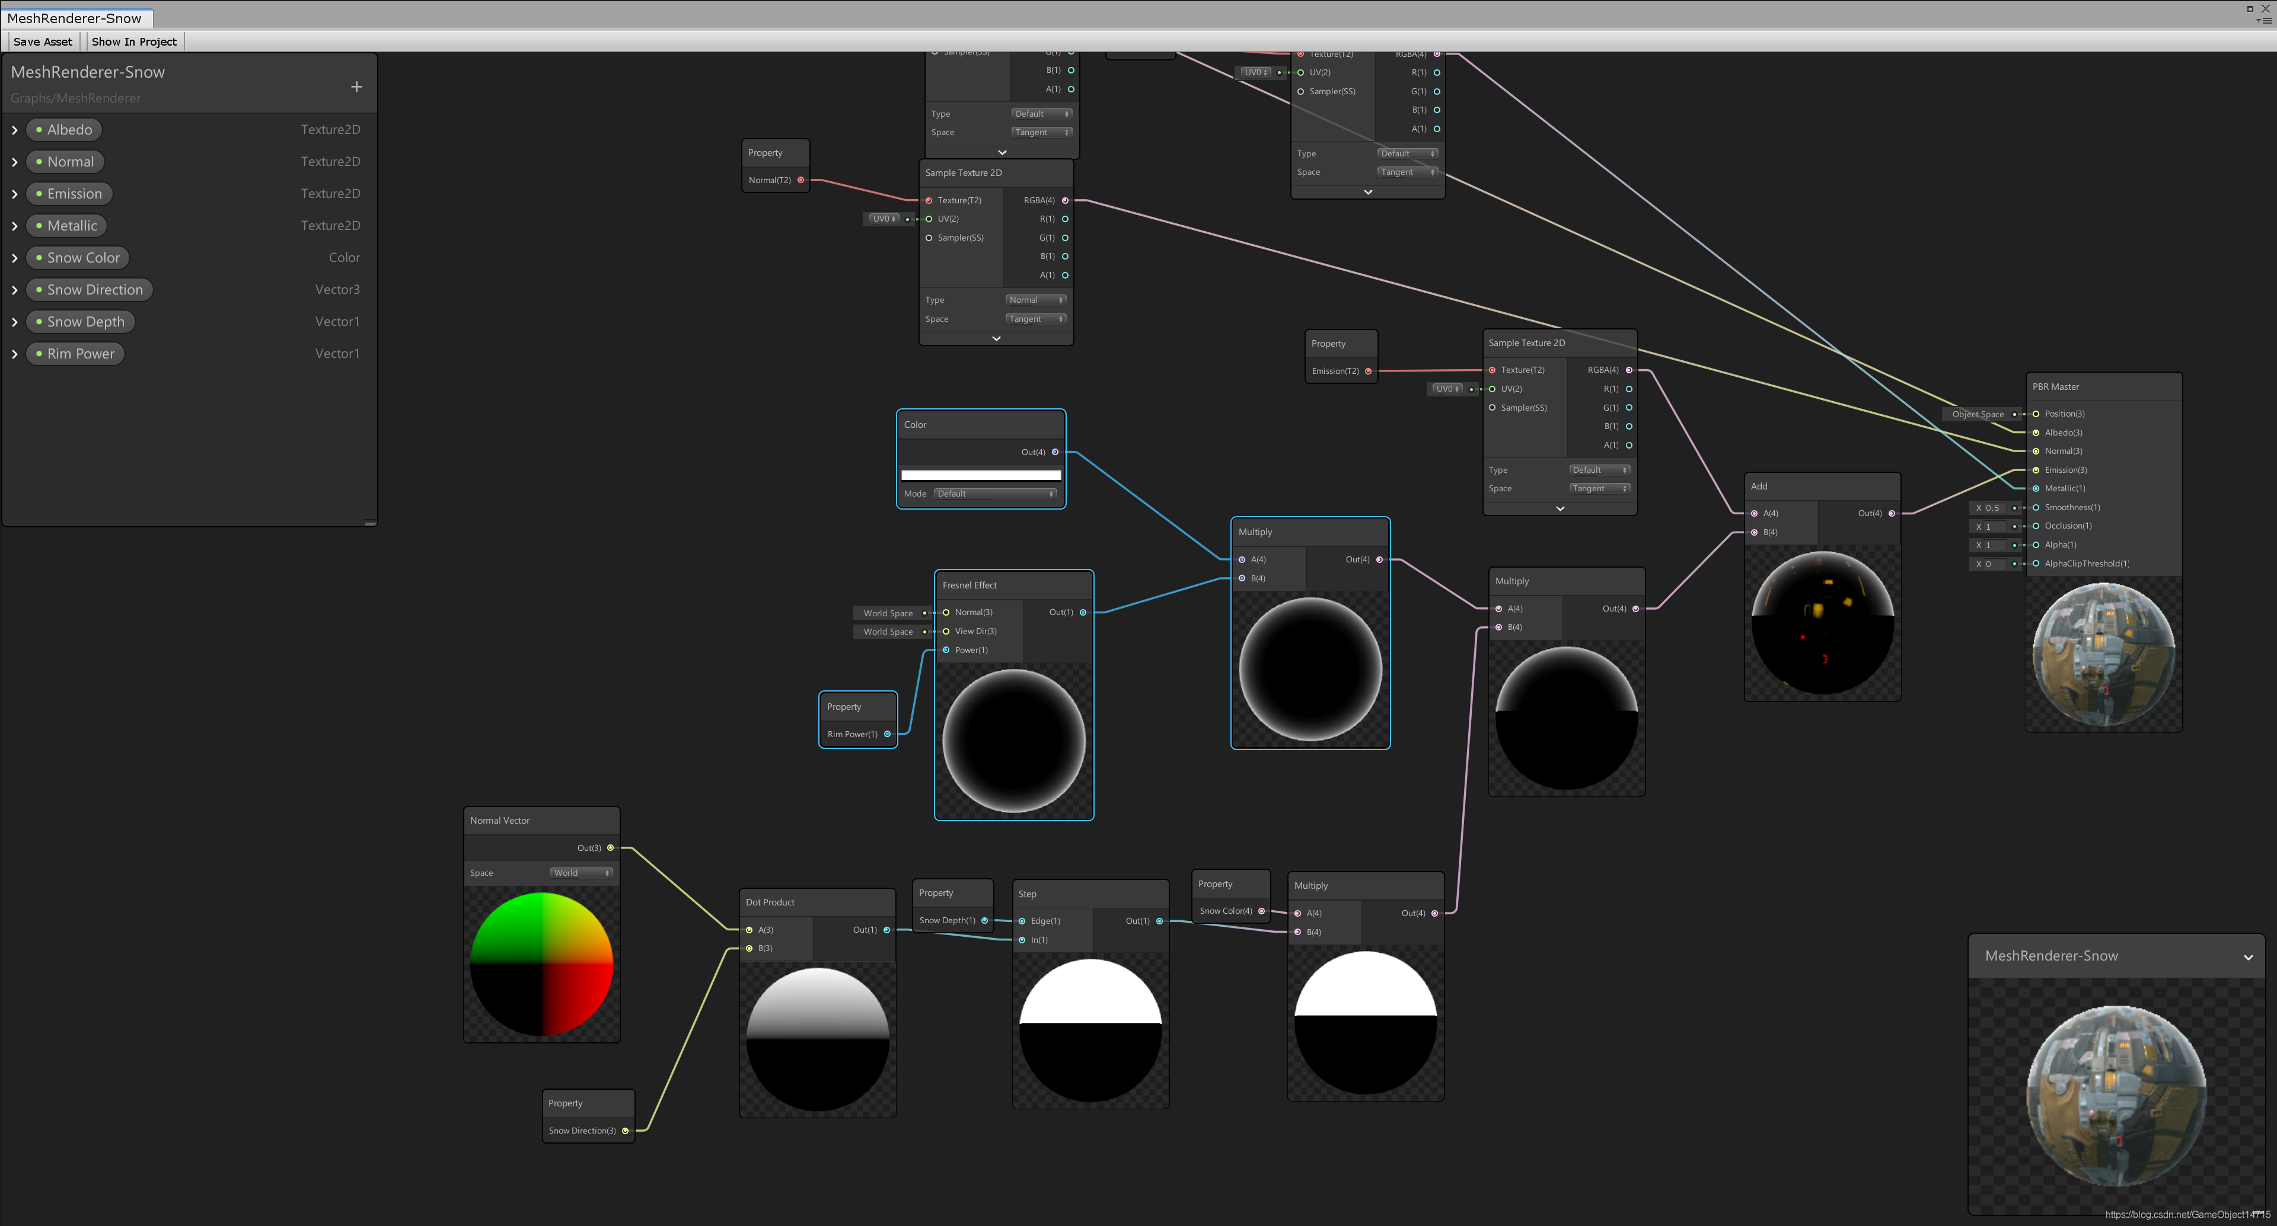2277x1226 pixels.
Task: Click the Show In Project button
Action: 135,41
